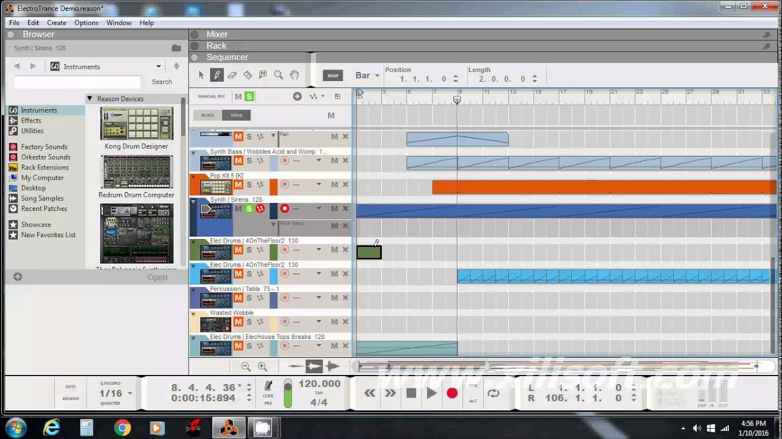Collapse the Wasted Wobble track
The image size is (782, 439).
(x=194, y=314)
